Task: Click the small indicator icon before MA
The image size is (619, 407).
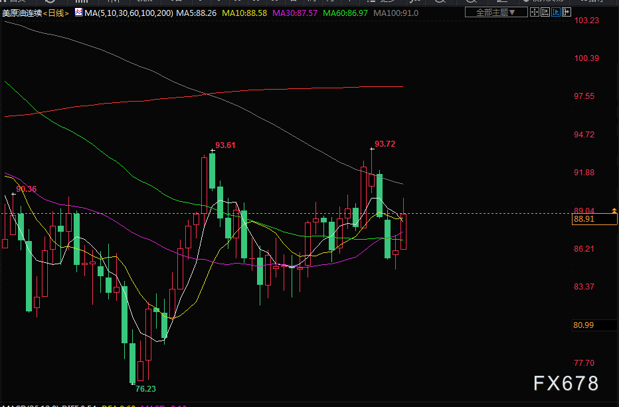Action: pyautogui.click(x=79, y=13)
